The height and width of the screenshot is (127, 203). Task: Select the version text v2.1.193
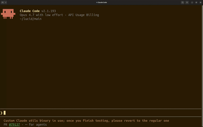pos(48,11)
